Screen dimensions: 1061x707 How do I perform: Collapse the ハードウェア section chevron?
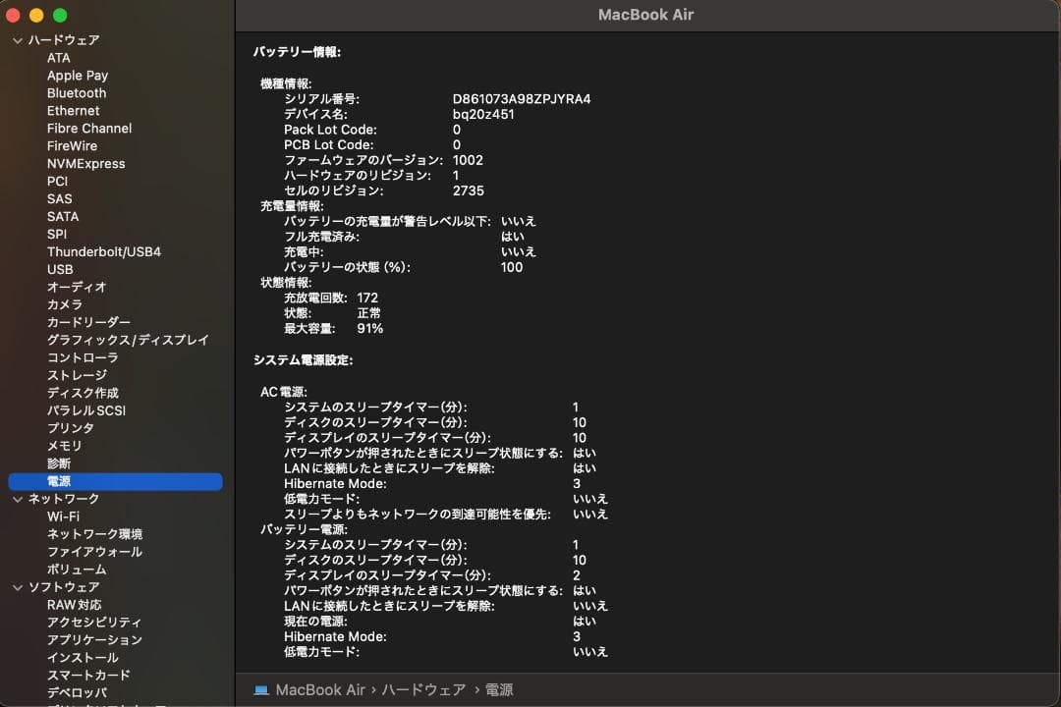coord(18,40)
